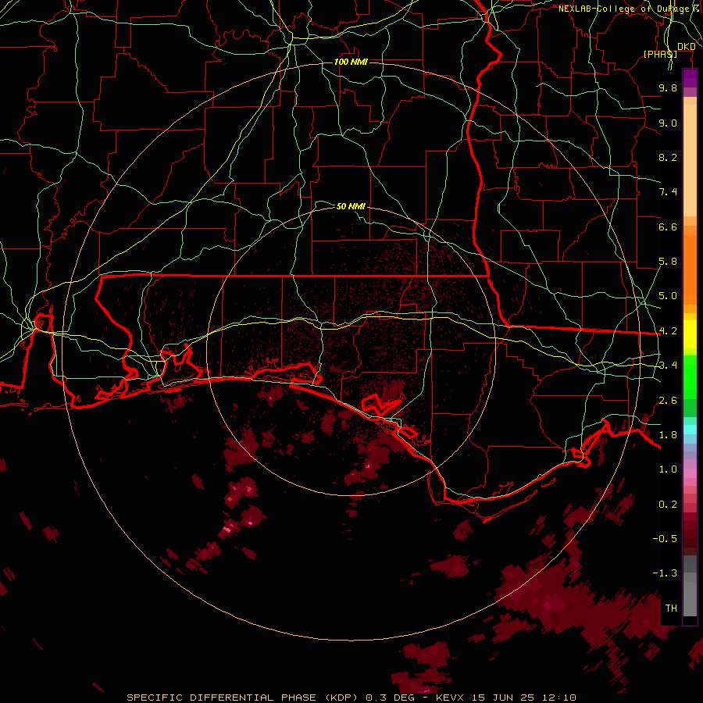The width and height of the screenshot is (703, 703).
Task: Click the cyan segment of color bar
Action: 690,430
